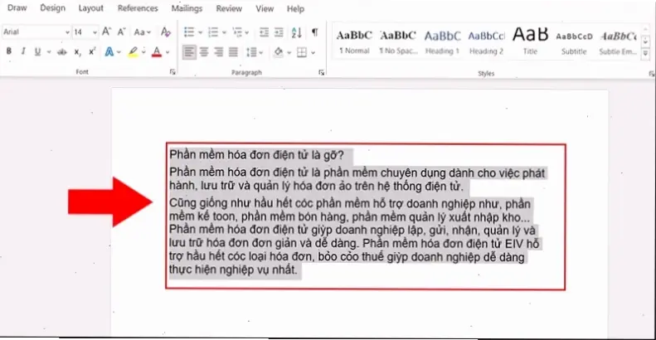Open the Design tab

(53, 8)
